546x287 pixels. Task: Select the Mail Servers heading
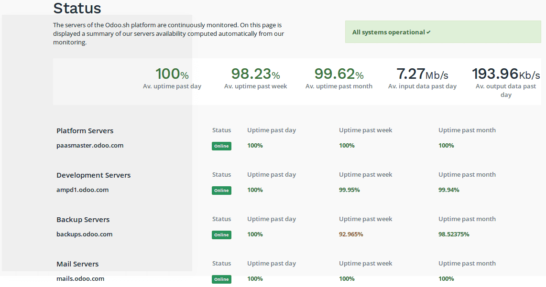click(x=77, y=264)
